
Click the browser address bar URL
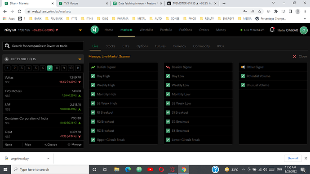click(x=52, y=12)
